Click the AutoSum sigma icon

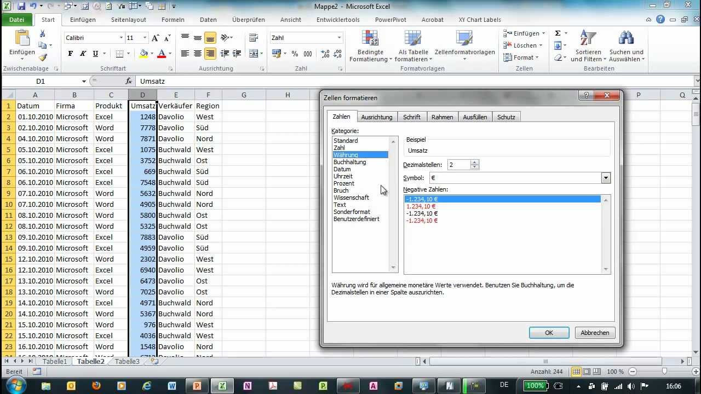tap(558, 33)
